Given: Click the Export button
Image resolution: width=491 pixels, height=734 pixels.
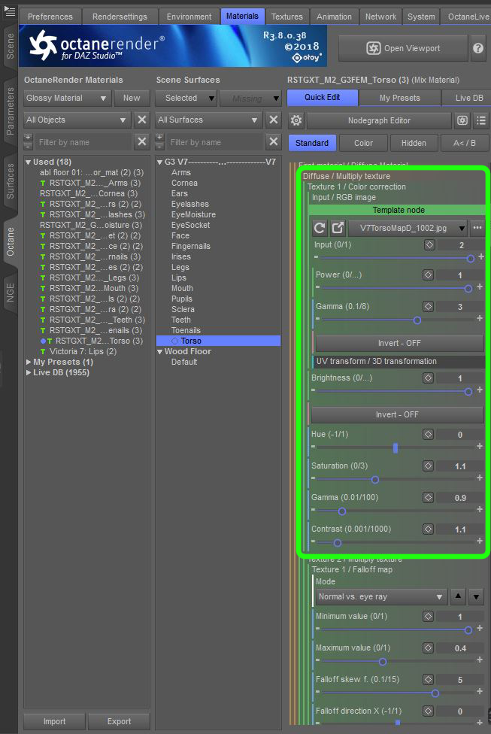Looking at the screenshot, I should click(x=119, y=721).
